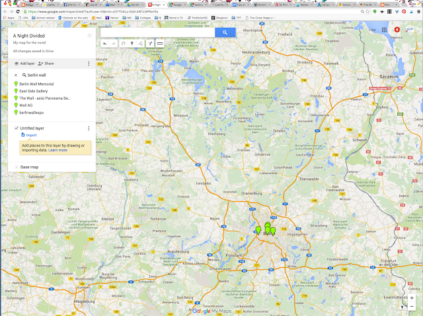Click the green Evernote extension icon
Viewport: 423px width, 316px height.
[375, 12]
